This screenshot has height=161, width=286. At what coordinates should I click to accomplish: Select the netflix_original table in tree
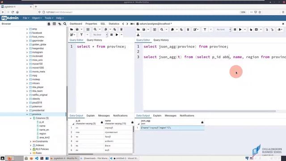[x=40, y=95]
